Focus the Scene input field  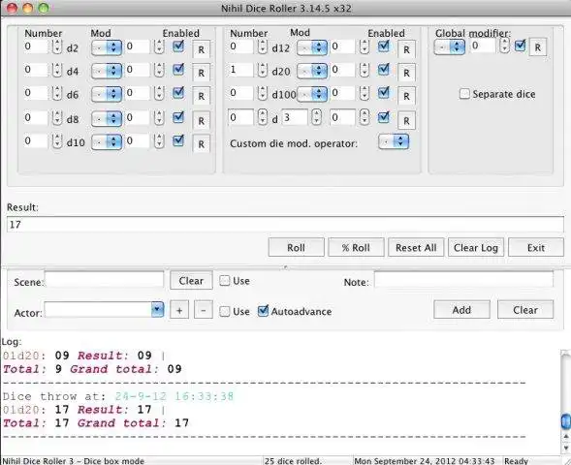104,280
